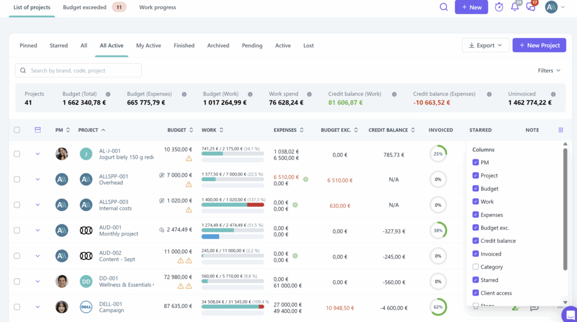Image resolution: width=577 pixels, height=322 pixels.
Task: Open the chat messages icon
Action: point(530,7)
